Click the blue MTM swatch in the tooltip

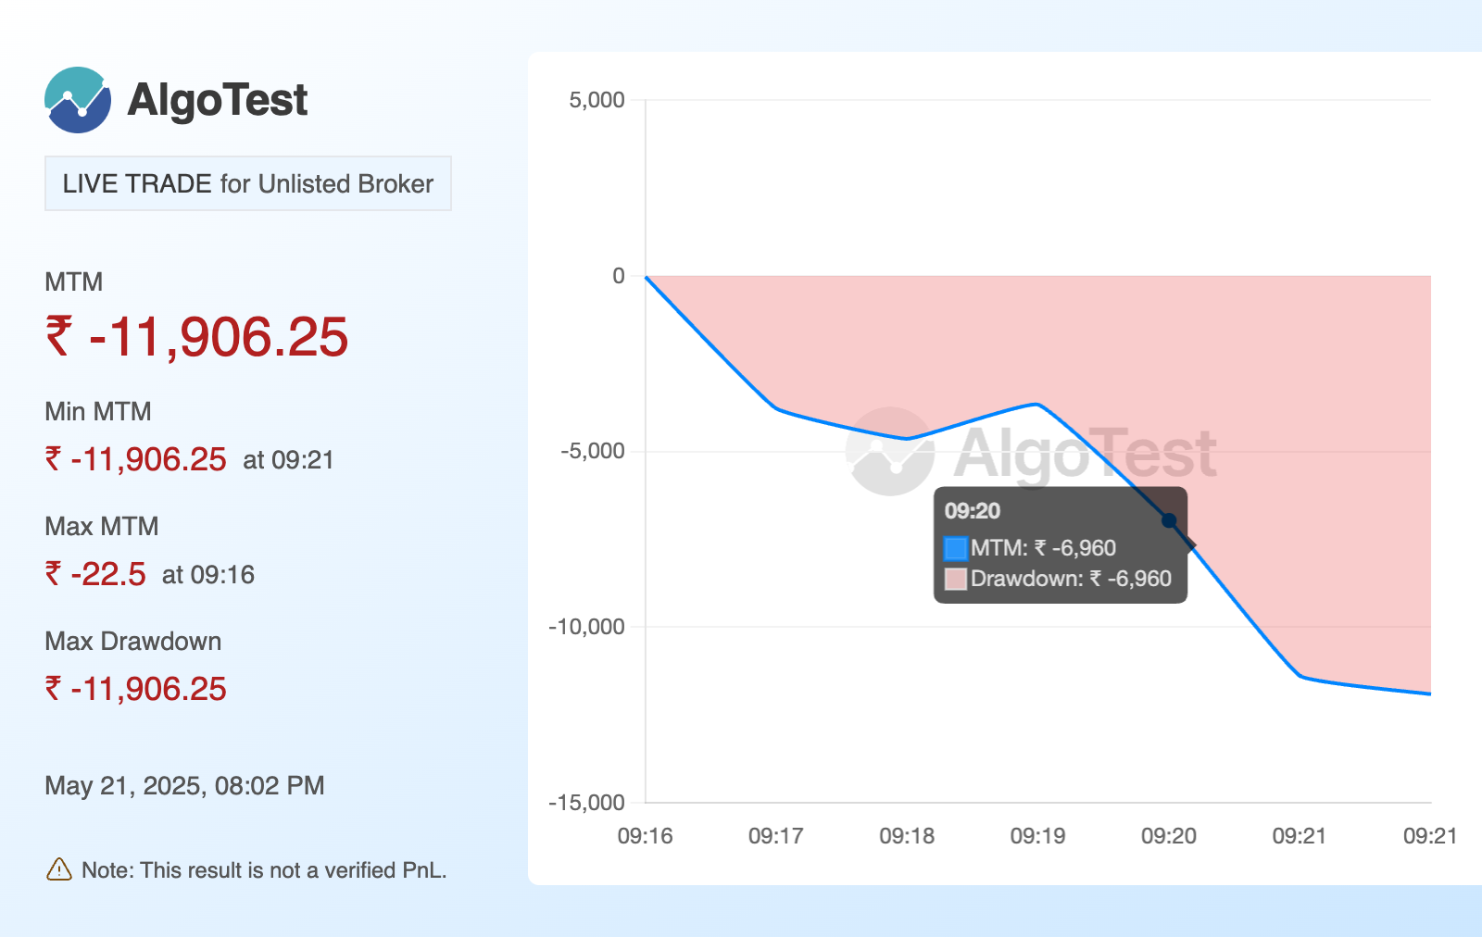[x=955, y=548]
